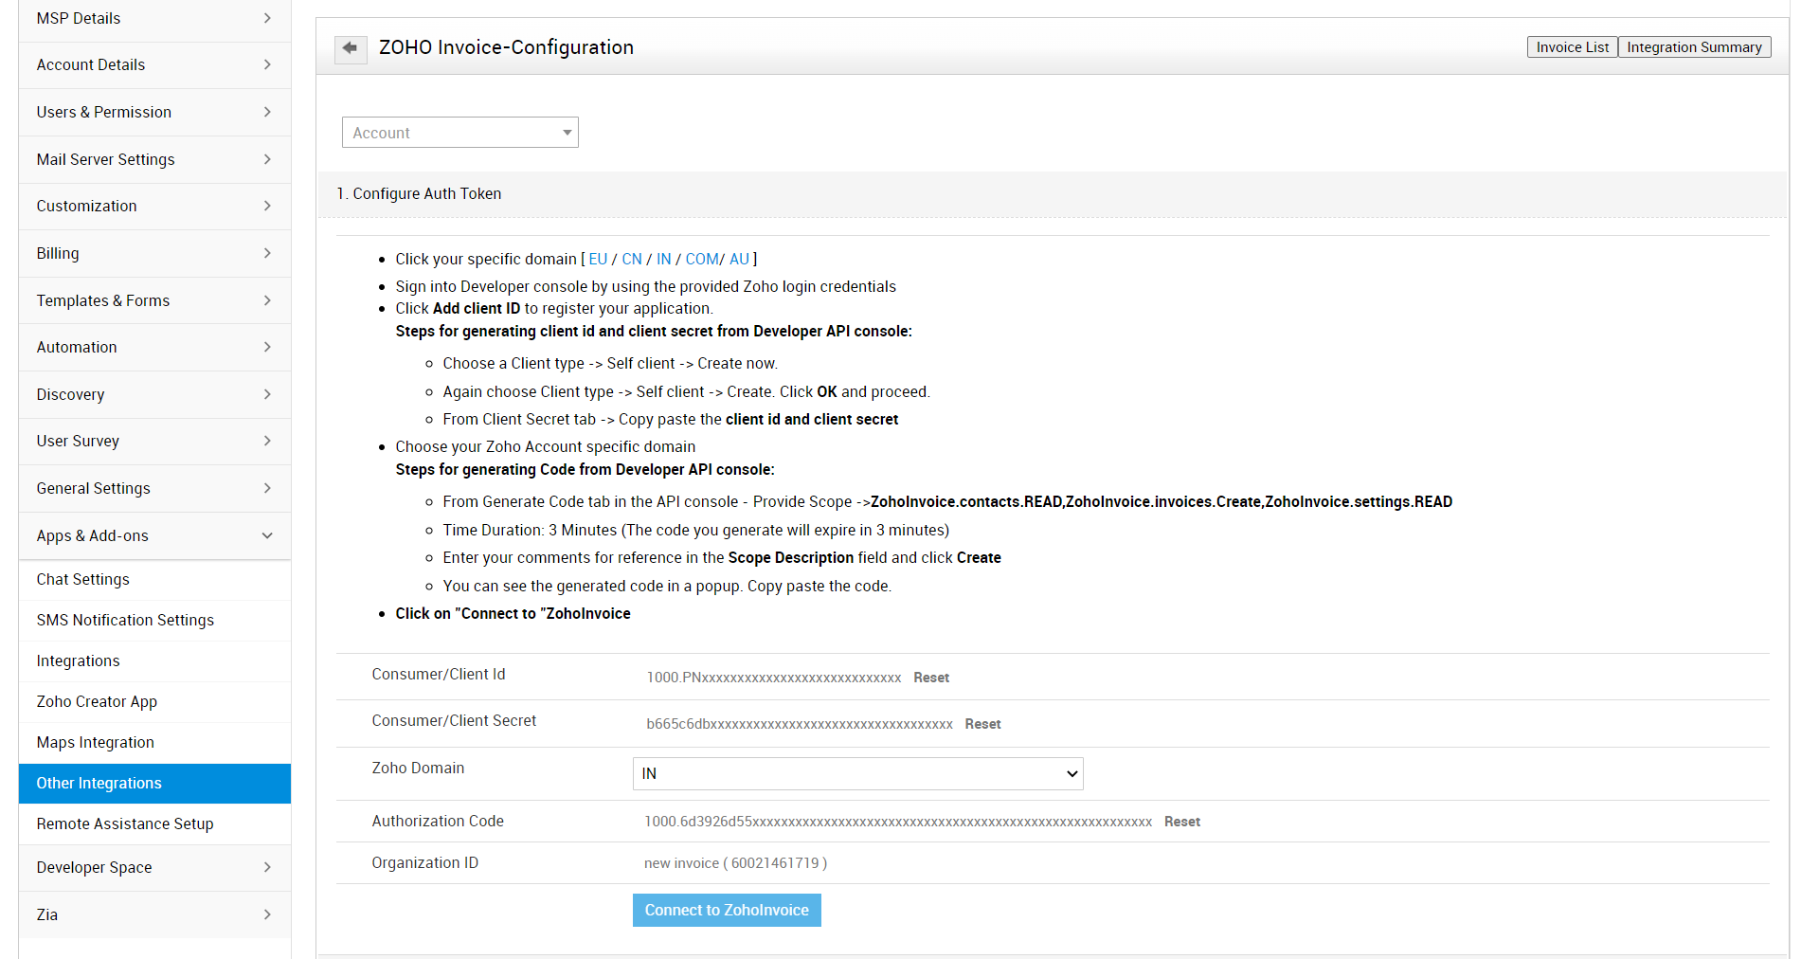Expand the Customization chevron arrow

[267, 206]
